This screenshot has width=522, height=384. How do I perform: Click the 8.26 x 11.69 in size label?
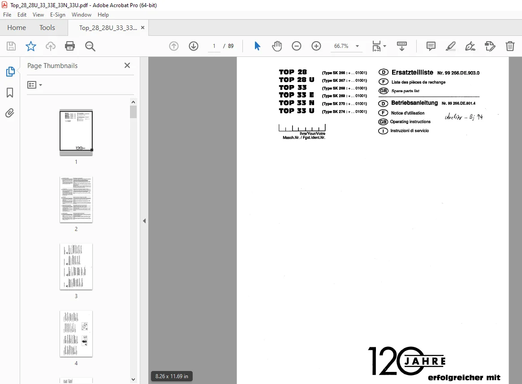coord(172,376)
